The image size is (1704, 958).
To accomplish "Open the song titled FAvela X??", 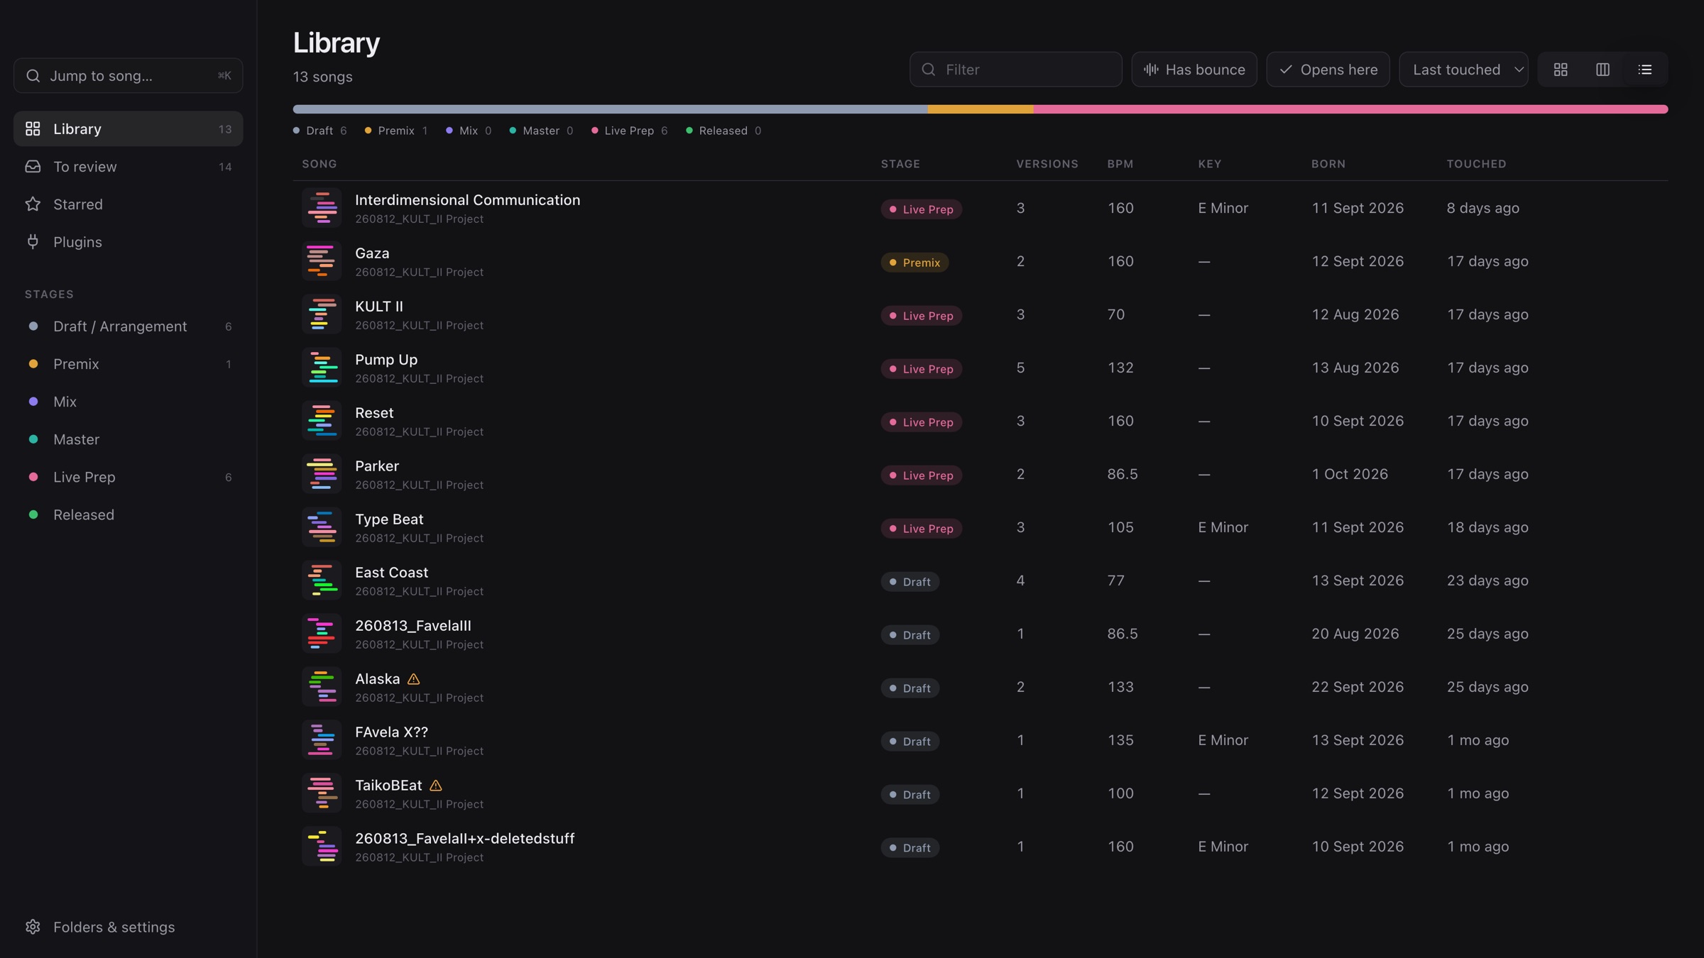I will tap(391, 732).
